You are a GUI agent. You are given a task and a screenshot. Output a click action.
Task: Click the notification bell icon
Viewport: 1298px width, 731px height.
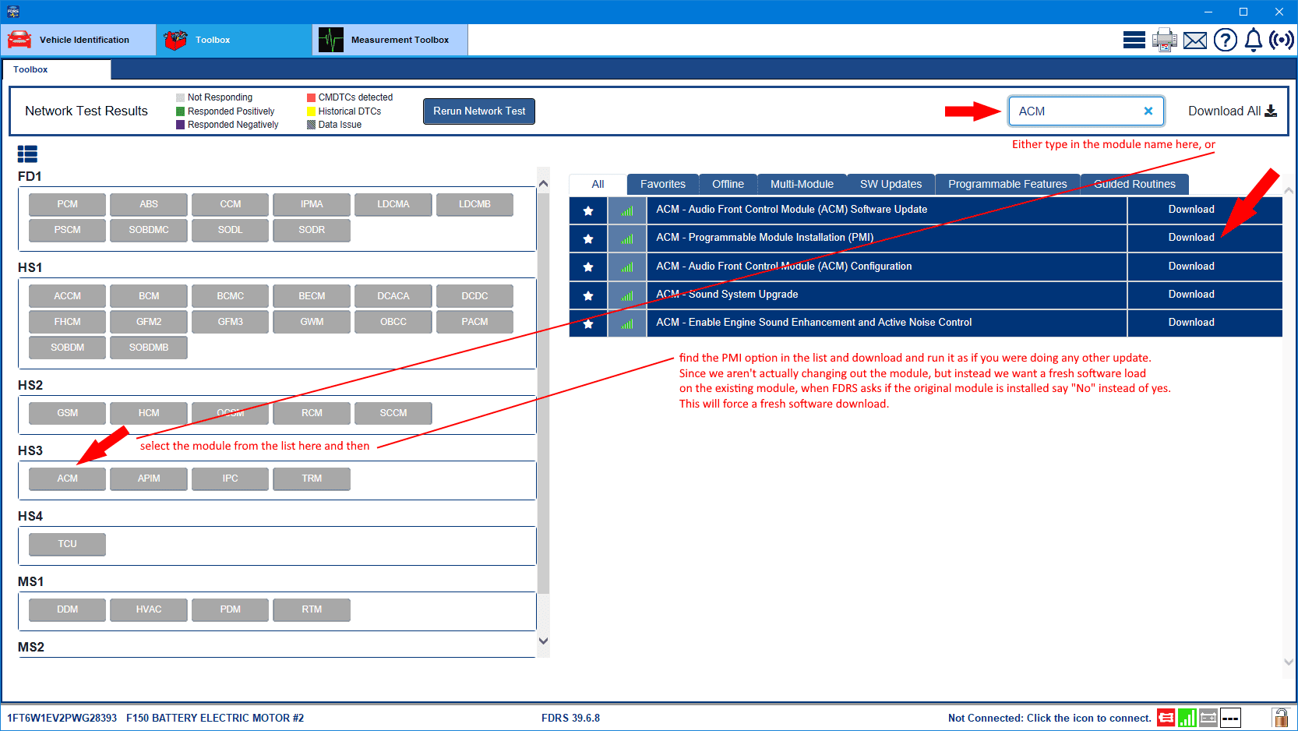1253,40
